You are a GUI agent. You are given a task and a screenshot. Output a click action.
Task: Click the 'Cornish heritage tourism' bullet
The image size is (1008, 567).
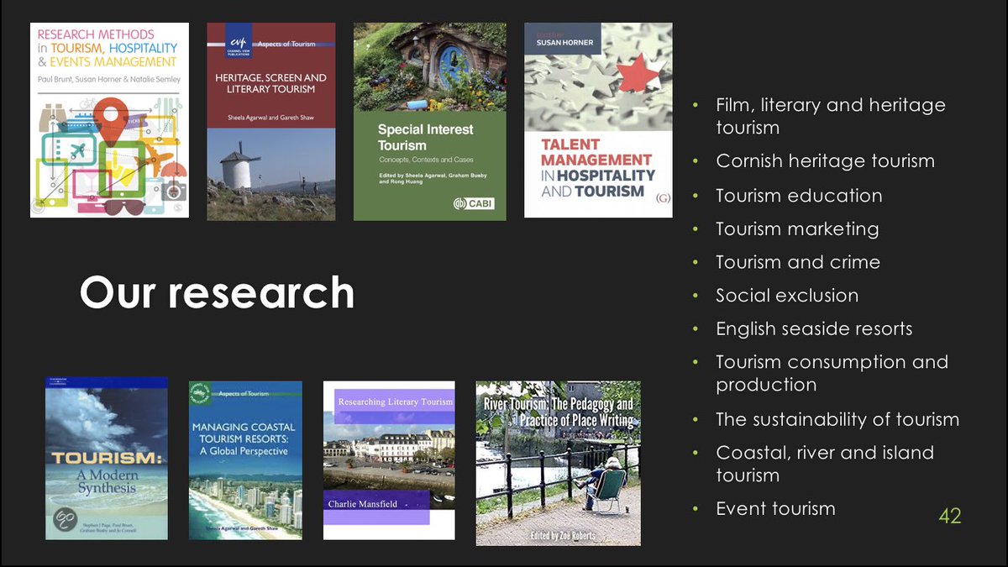825,160
